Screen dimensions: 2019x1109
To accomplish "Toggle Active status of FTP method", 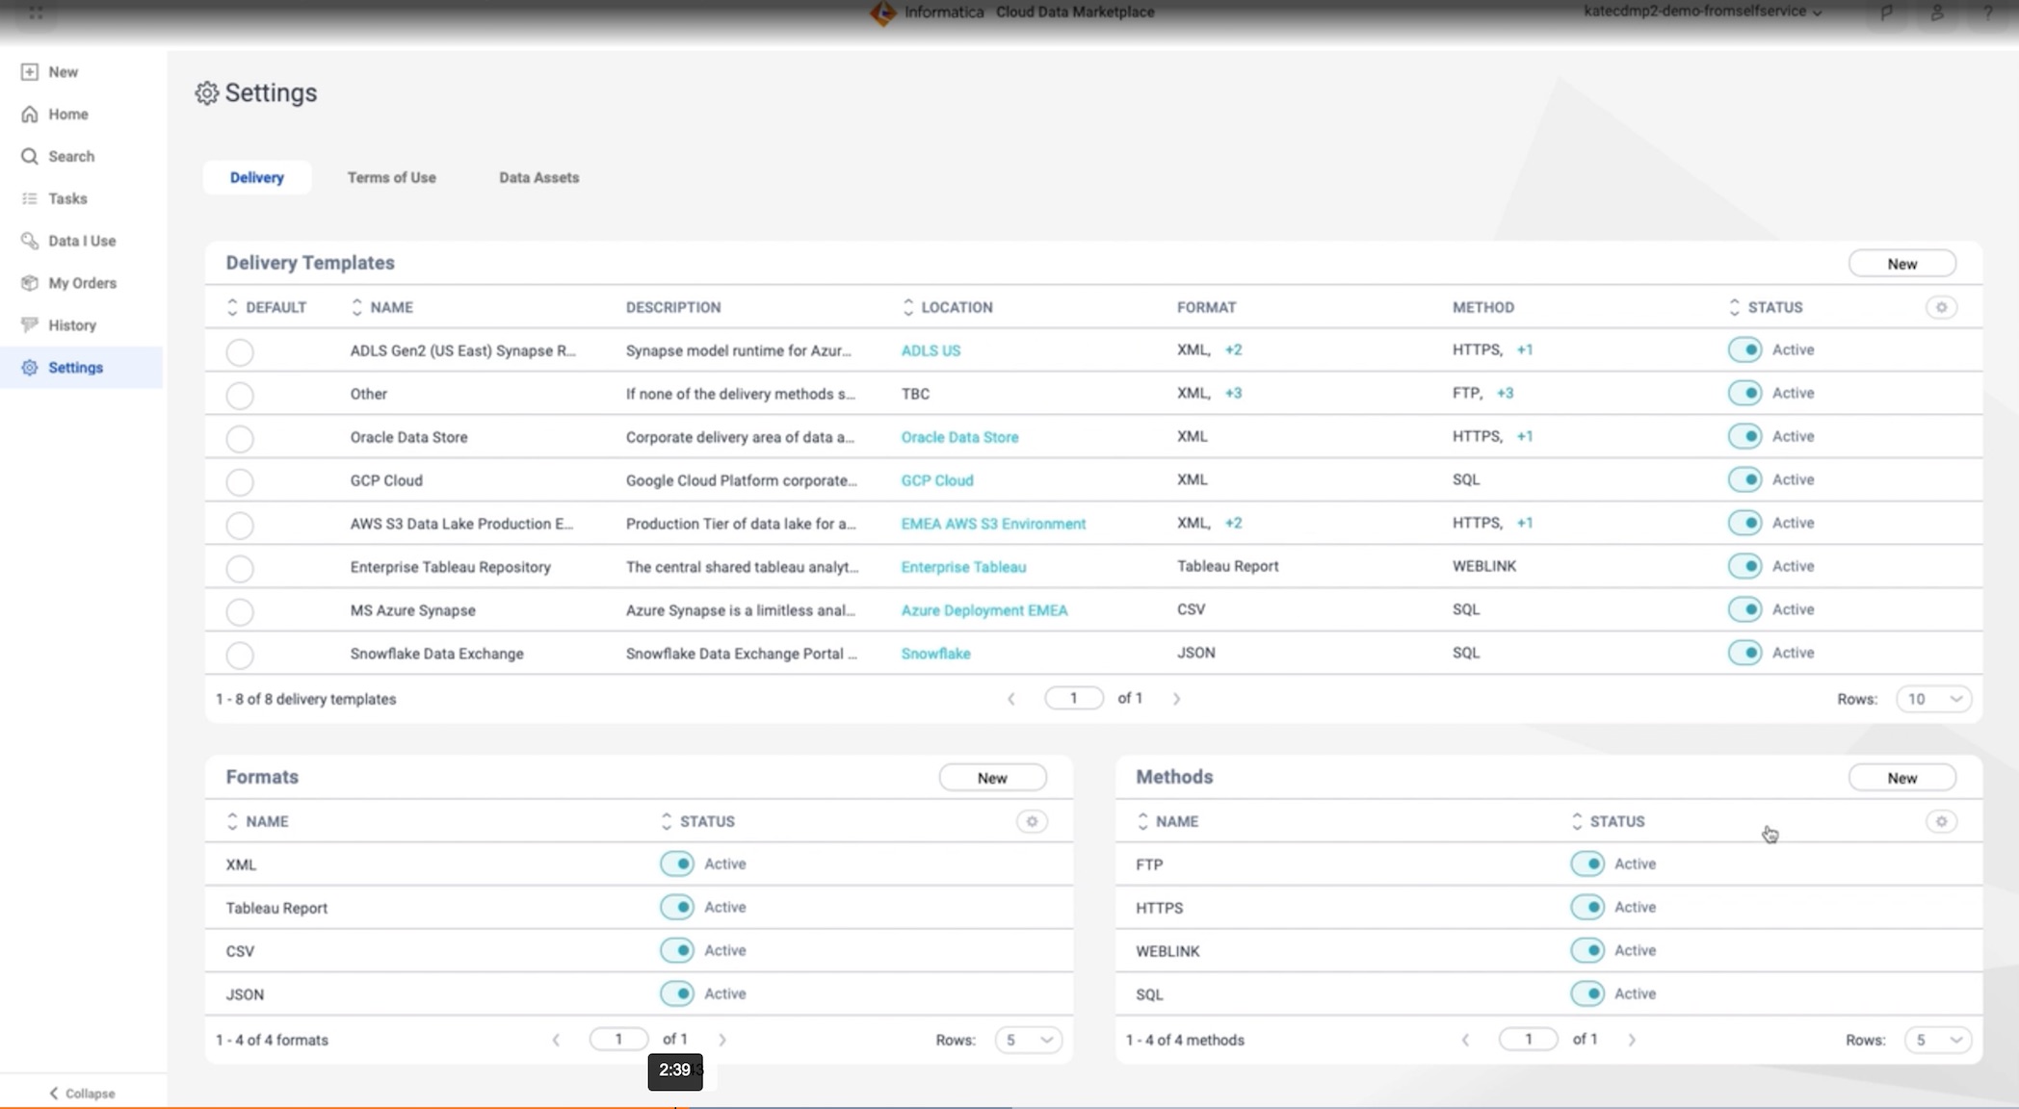I will point(1586,864).
